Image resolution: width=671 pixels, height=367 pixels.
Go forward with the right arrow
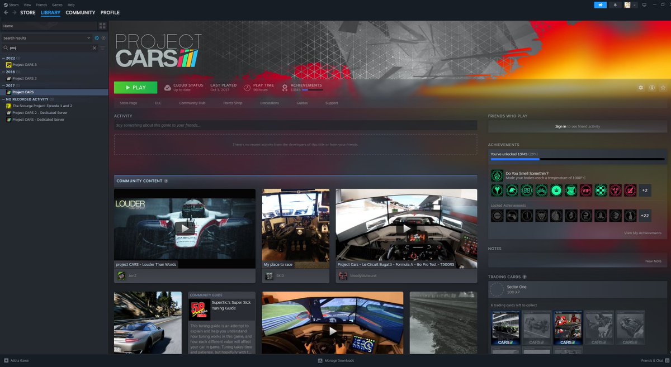(13, 12)
